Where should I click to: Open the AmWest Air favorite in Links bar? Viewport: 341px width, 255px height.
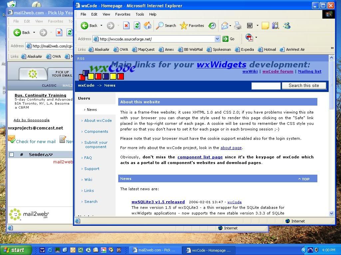pos(292,49)
